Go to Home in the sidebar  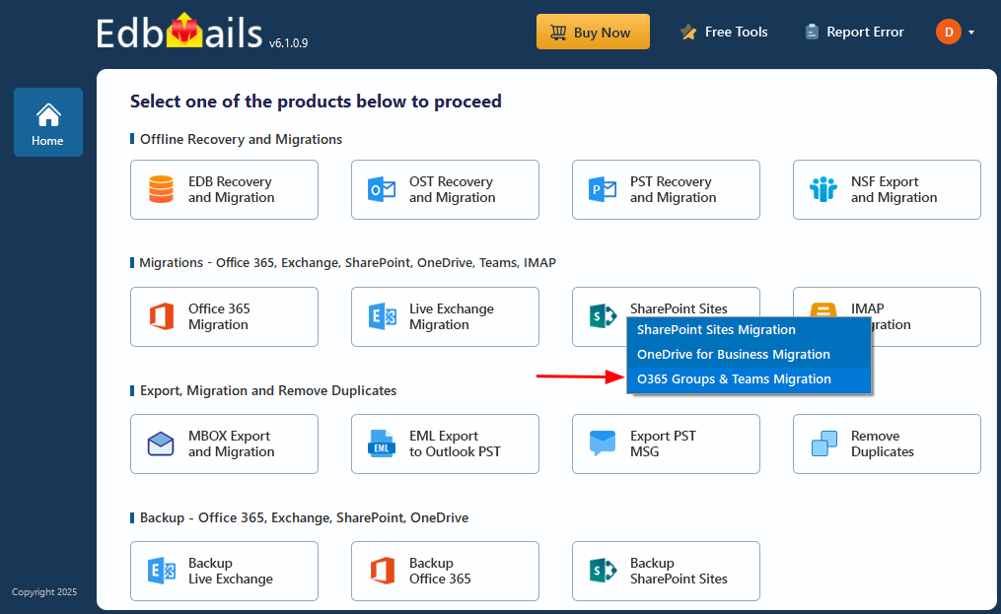coord(48,122)
